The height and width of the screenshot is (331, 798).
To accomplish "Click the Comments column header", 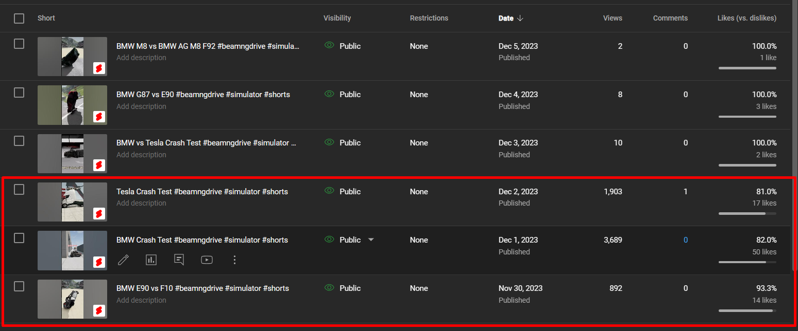I will [x=670, y=18].
